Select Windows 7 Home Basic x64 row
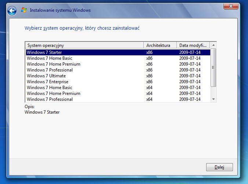The image size is (248, 184). click(x=118, y=87)
